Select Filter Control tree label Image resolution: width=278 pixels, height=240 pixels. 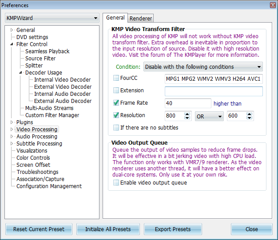32,44
